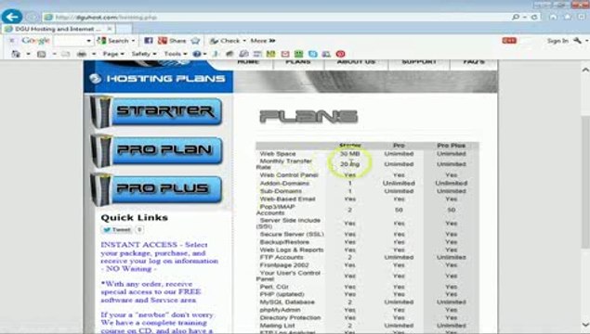Open the Favorites star icon
This screenshot has height=334, width=590.
pos(567,17)
